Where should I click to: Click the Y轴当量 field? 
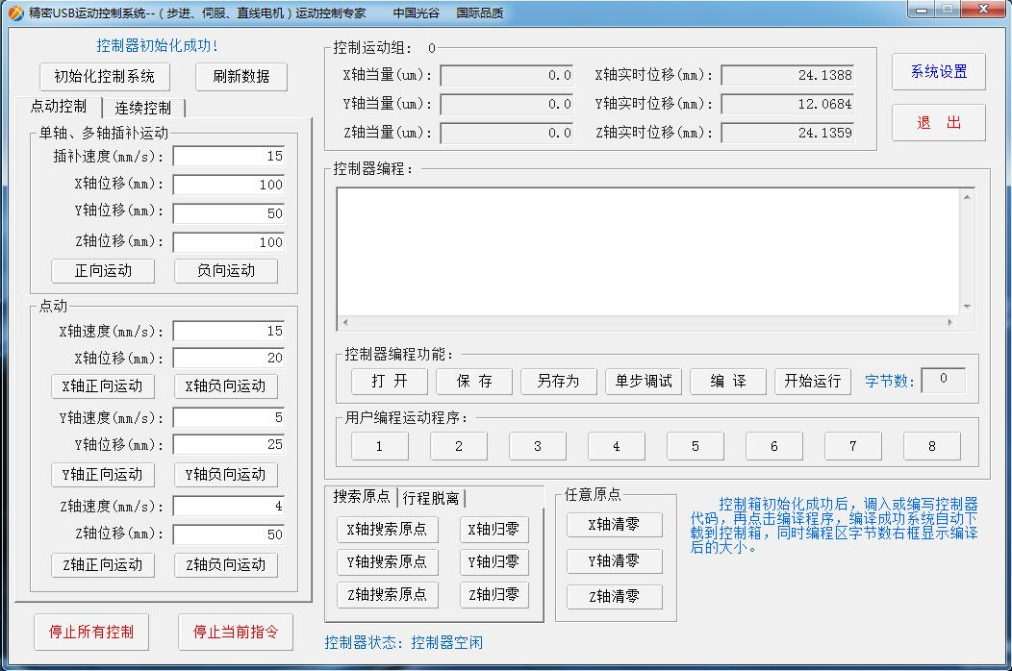507,105
